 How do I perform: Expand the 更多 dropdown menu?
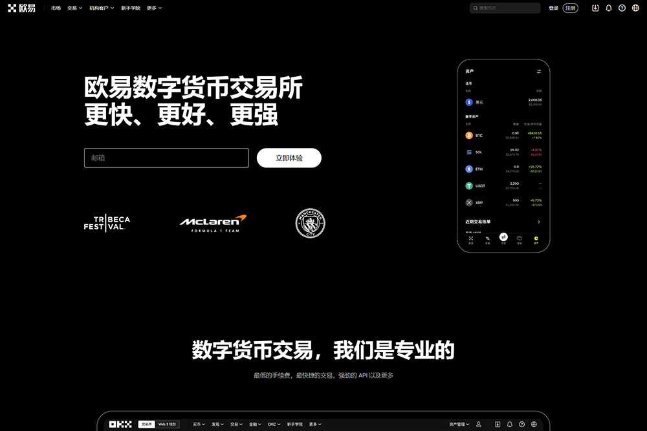(x=153, y=8)
